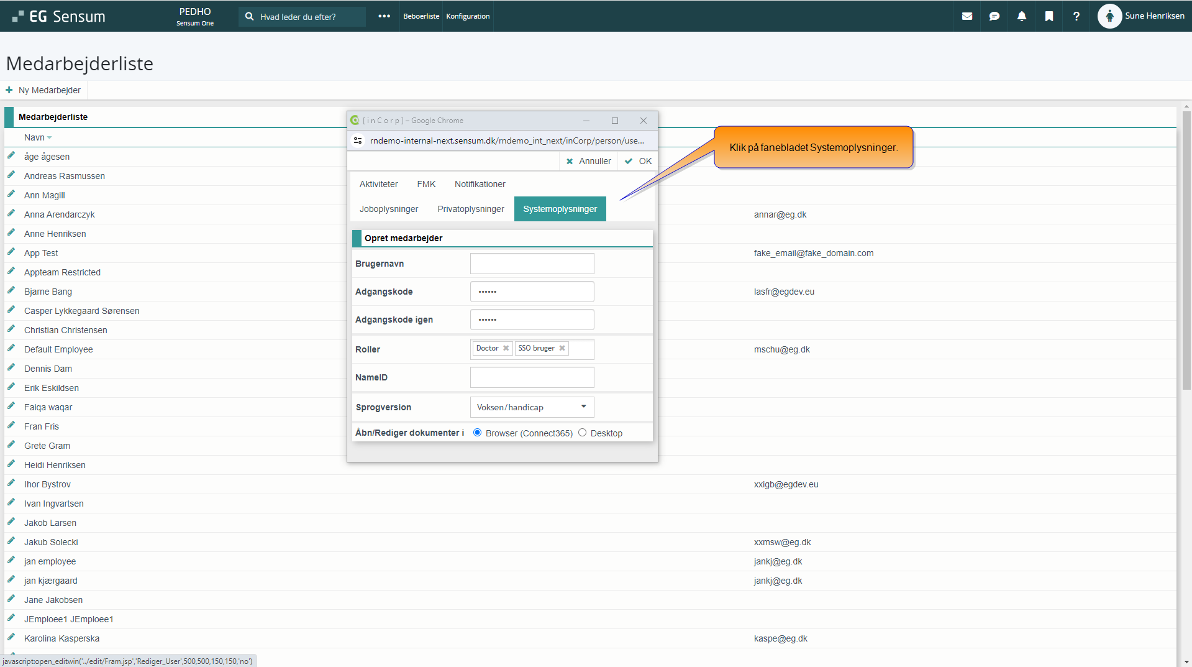Select the Desktop radio option

pyautogui.click(x=582, y=433)
